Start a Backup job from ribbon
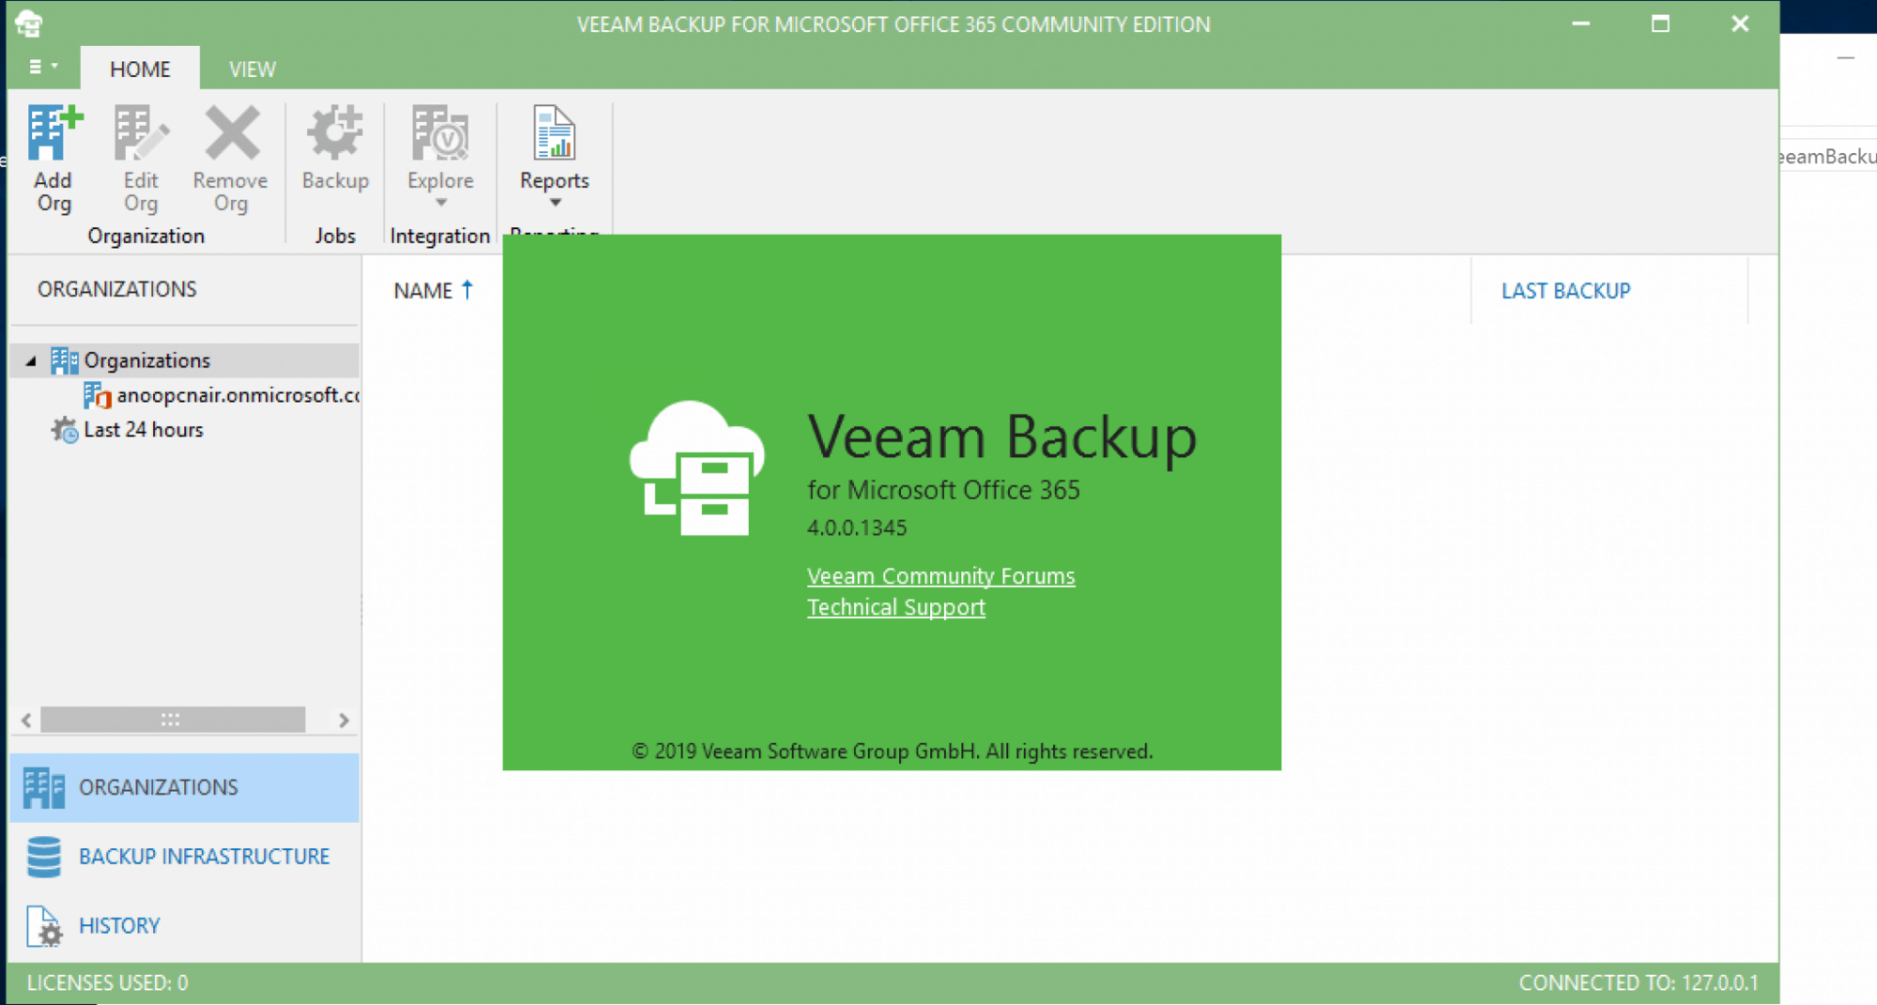 click(x=335, y=150)
